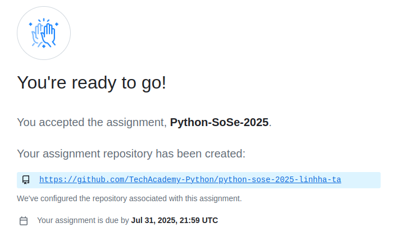
Task: Click the 'TechAcademy-Python' part of the URL
Action: click(x=172, y=180)
